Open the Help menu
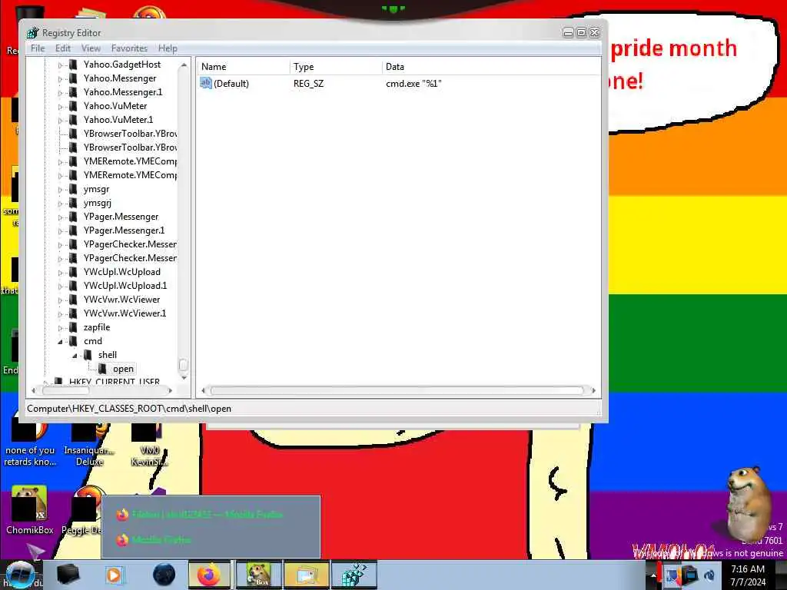The height and width of the screenshot is (590, 787). (168, 48)
